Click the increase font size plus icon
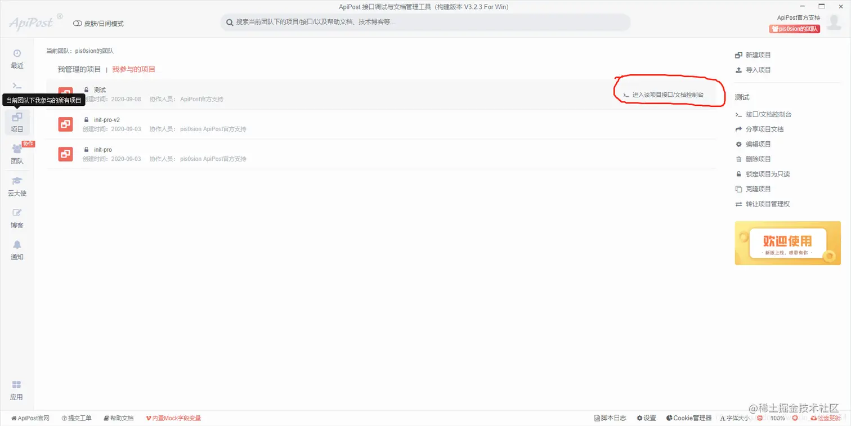 click(795, 418)
